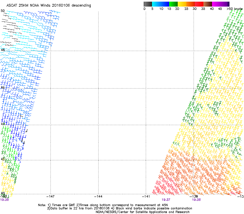This screenshot has width=244, height=214.
Task: Click the longitude label '-138'
Action: (194, 197)
